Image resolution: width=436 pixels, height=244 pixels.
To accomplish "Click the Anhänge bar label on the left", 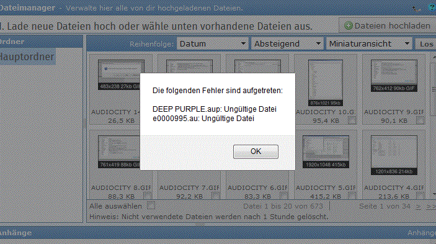I will point(16,233).
